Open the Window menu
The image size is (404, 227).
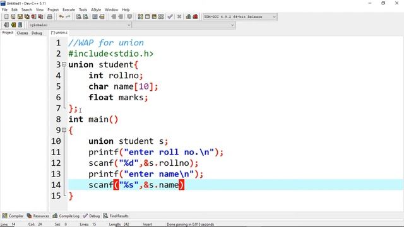(x=111, y=10)
